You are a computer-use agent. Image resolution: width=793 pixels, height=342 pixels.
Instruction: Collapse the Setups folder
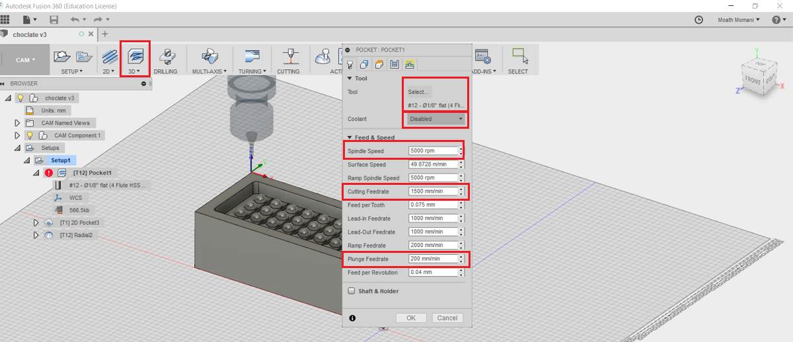coord(18,148)
